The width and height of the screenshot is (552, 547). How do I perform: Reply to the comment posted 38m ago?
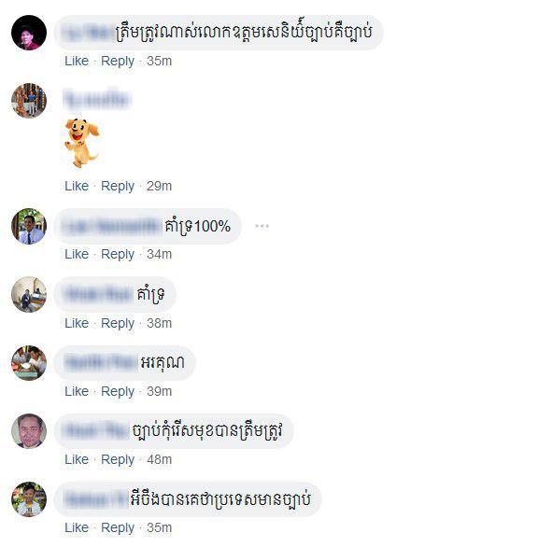[x=118, y=323]
